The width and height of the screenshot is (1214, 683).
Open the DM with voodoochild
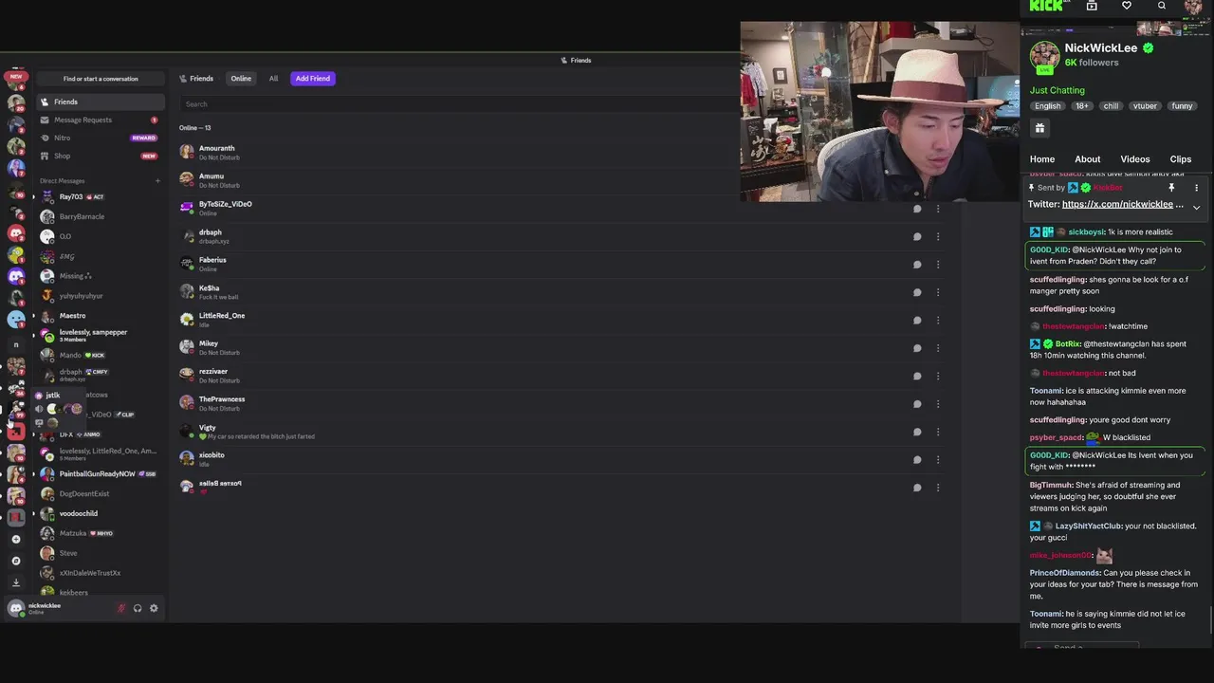point(101,513)
